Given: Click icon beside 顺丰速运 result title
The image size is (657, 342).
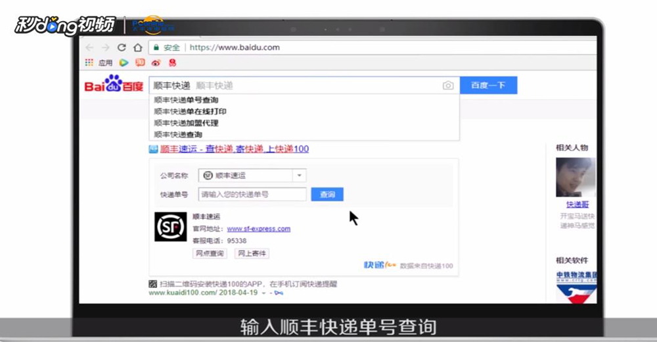Looking at the screenshot, I should (153, 149).
